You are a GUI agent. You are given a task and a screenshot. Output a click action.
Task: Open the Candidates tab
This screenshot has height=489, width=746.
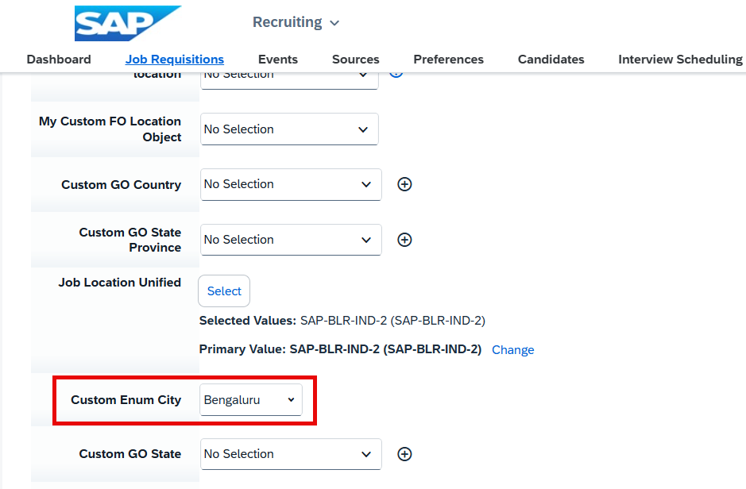coord(551,60)
